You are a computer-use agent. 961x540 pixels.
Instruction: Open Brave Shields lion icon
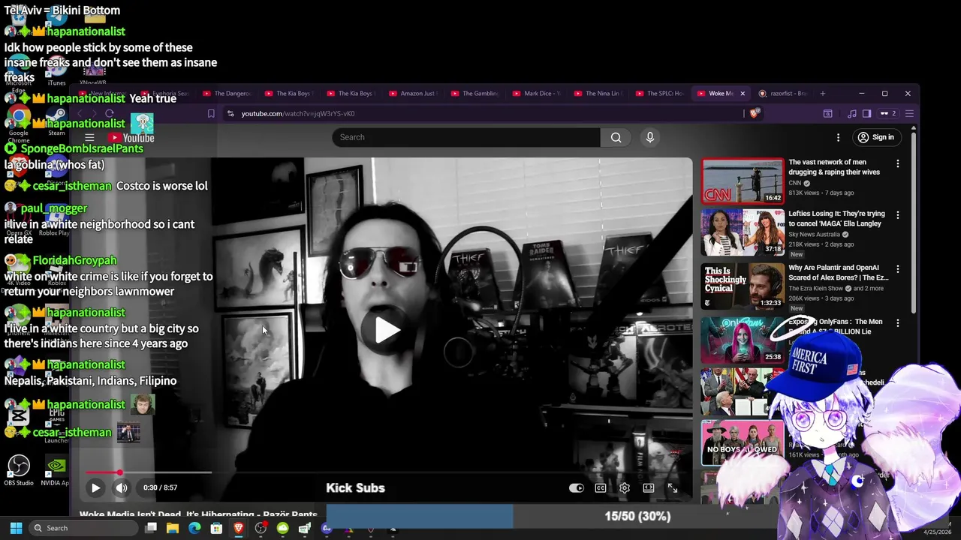[755, 113]
